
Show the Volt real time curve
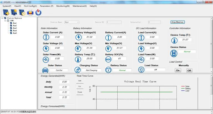[x=80, y=81]
